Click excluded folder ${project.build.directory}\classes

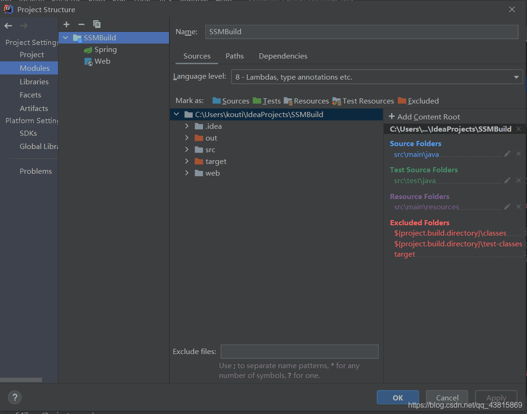[x=450, y=233]
